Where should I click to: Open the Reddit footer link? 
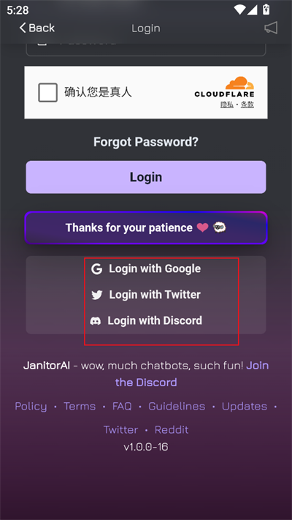click(x=172, y=429)
